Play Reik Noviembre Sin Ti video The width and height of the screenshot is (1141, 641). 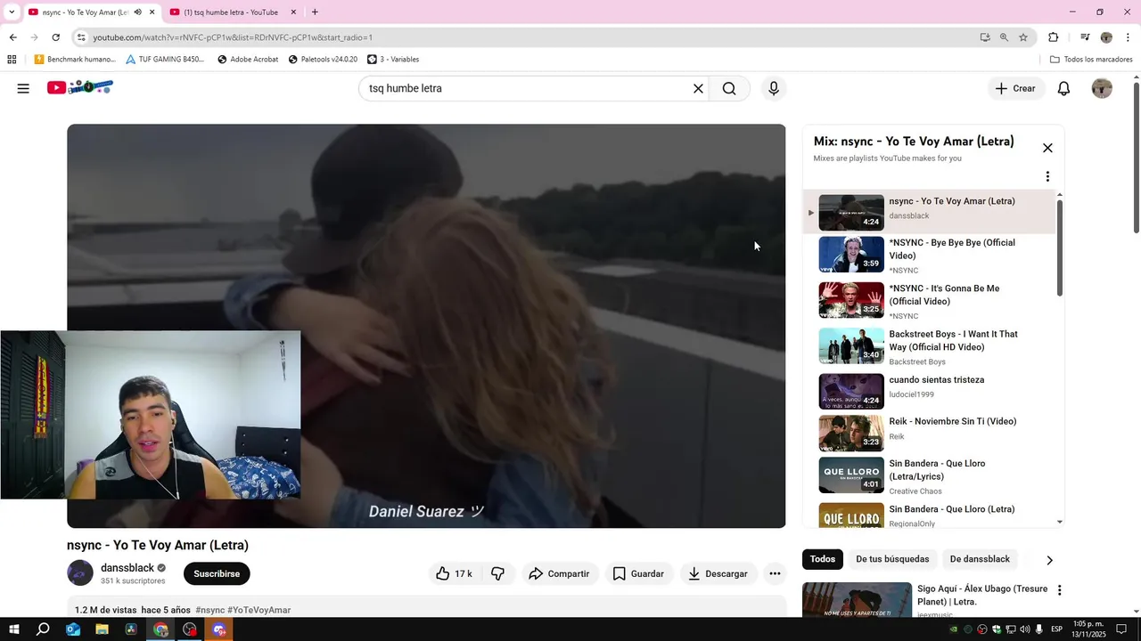(929, 433)
